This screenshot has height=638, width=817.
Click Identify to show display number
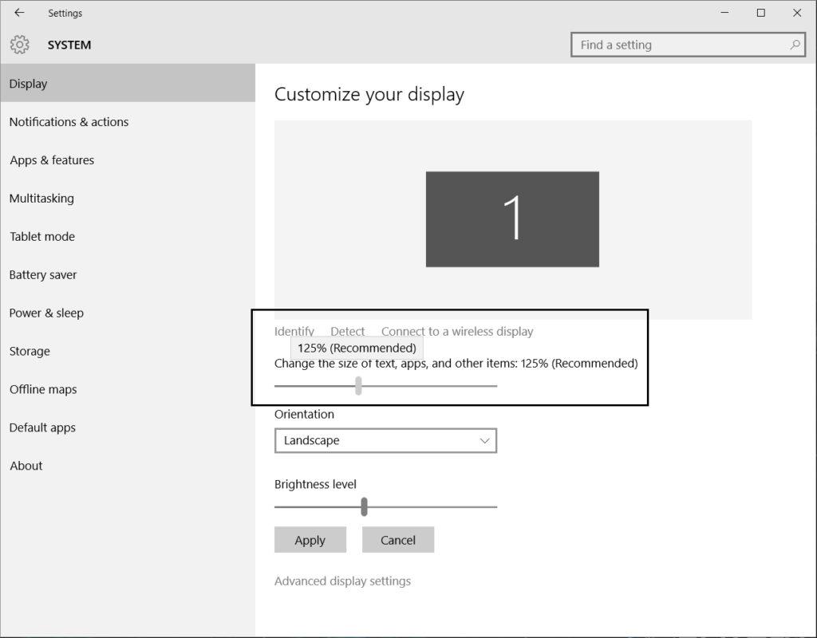[294, 331]
